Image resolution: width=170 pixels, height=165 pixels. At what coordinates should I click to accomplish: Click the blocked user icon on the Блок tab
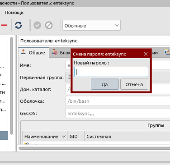[x=55, y=52]
